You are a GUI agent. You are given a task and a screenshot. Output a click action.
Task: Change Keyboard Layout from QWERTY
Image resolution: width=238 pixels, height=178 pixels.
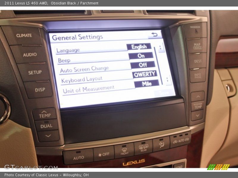(x=145, y=74)
